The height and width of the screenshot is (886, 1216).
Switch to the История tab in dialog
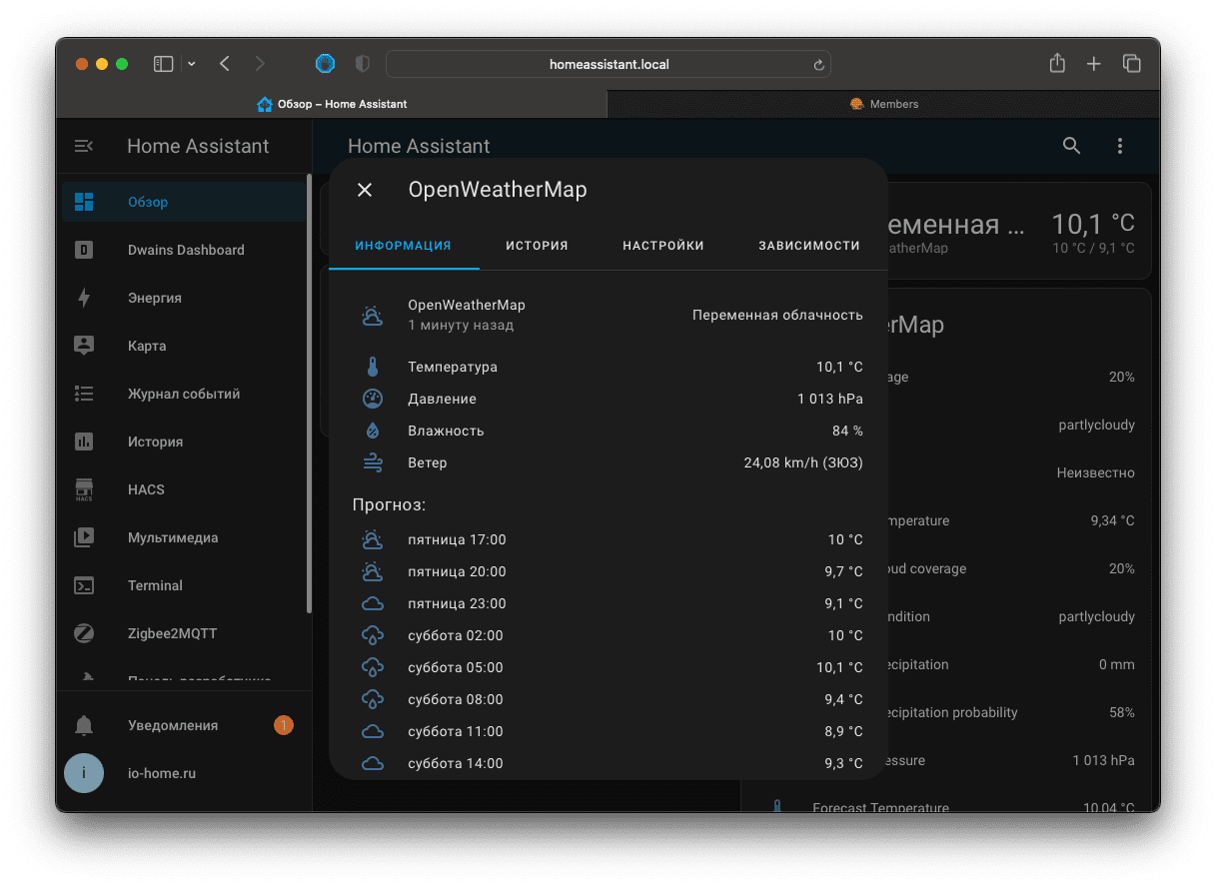(537, 246)
